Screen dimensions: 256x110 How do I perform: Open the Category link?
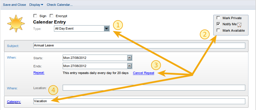(x=14, y=102)
